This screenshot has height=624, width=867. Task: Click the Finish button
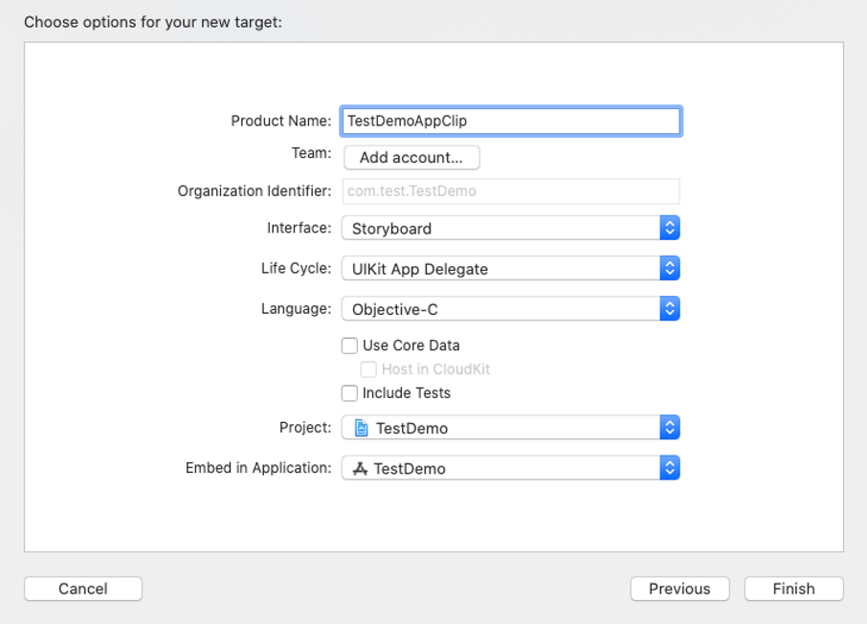pos(793,589)
